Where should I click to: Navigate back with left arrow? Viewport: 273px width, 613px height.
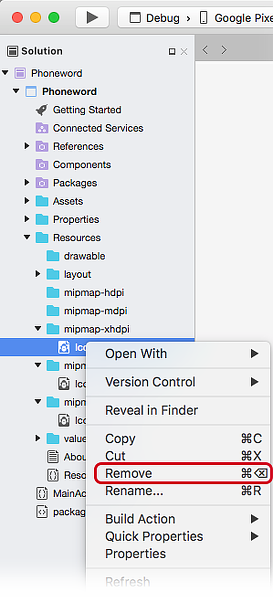coord(205,50)
